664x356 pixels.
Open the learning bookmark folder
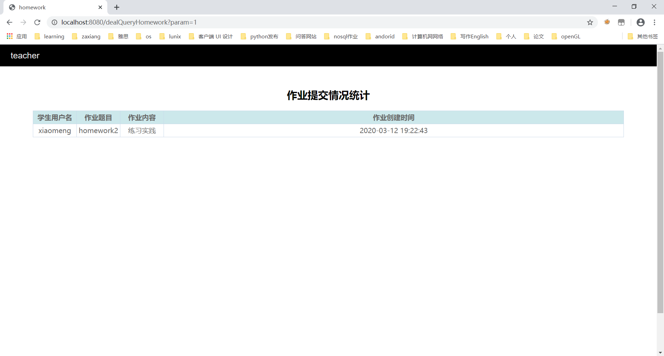(54, 36)
